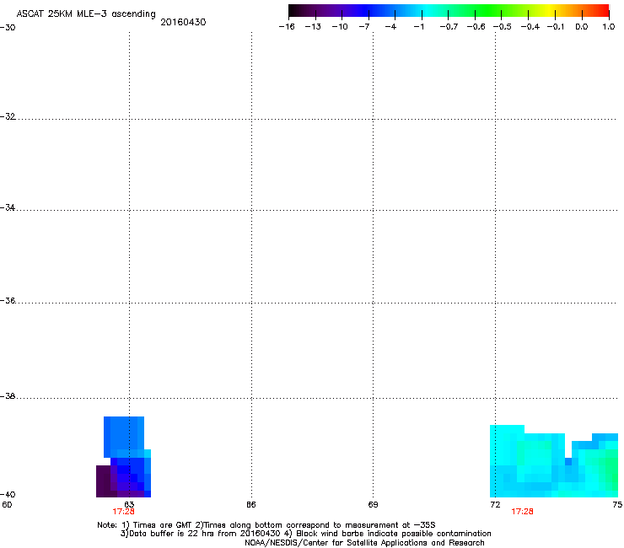Viewport: 624px width, 548px height.
Task: Click the 69 longitude axis label
Action: (x=373, y=505)
